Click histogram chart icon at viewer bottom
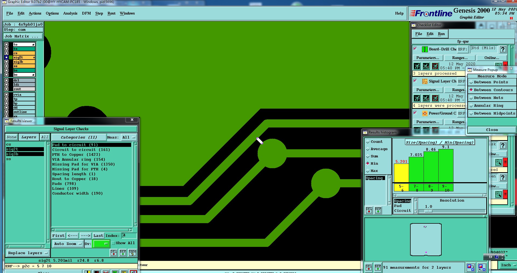The image size is (517, 273). [x=133, y=272]
